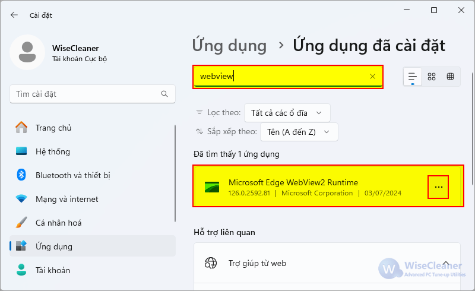Click the Hỗ trợ liên quan heading
This screenshot has width=475, height=291.
[224, 232]
